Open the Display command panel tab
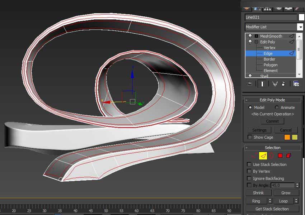Image resolution: width=305 pixels, height=215 pixels. pyautogui.click(x=288, y=9)
